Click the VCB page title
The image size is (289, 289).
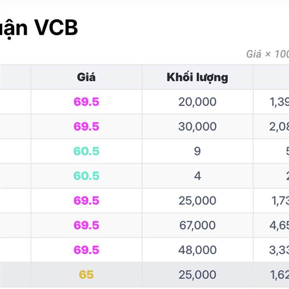[39, 29]
